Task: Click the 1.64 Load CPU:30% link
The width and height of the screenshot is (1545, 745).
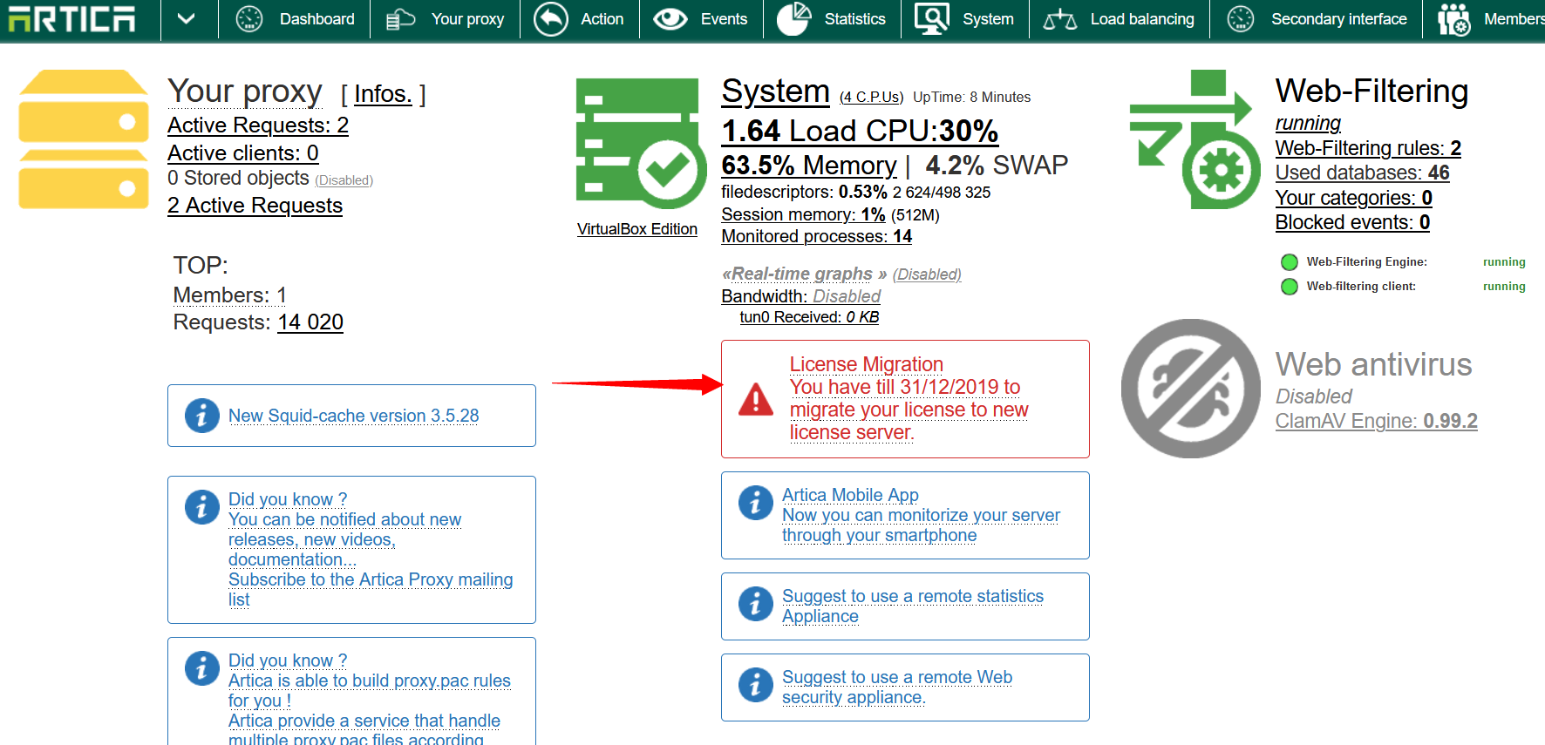Action: [860, 131]
